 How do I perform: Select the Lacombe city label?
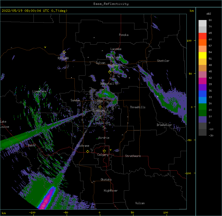click(x=116, y=49)
